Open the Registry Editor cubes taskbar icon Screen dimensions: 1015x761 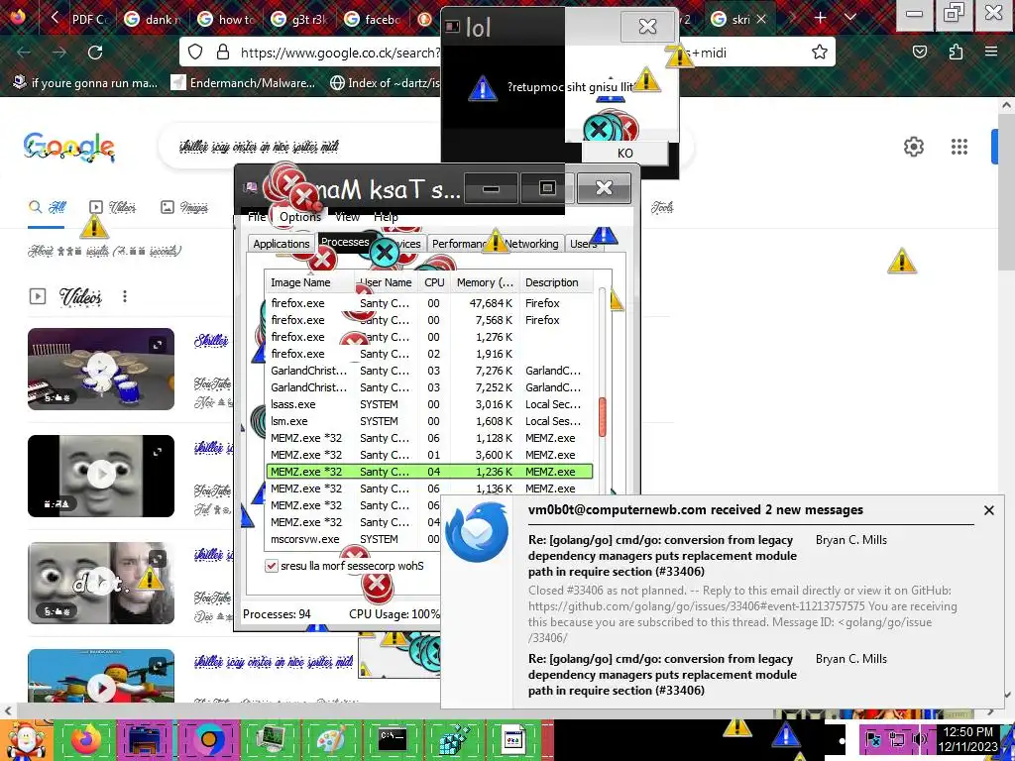point(454,739)
